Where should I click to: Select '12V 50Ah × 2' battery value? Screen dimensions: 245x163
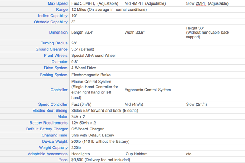point(83,123)
